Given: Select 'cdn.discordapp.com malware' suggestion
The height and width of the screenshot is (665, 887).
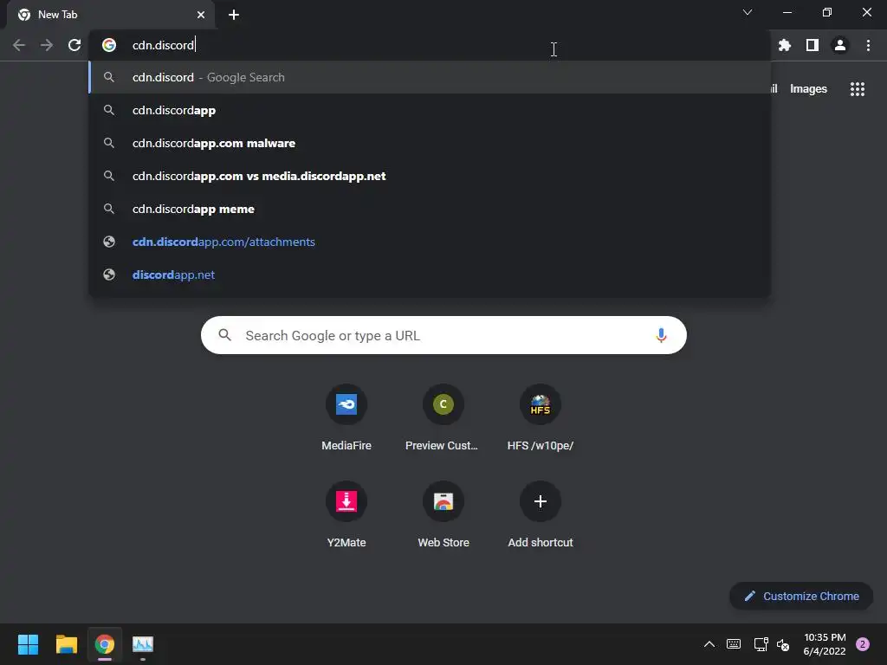Looking at the screenshot, I should 430,143.
